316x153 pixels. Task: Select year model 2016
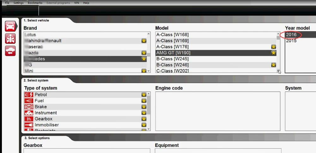pos(301,35)
